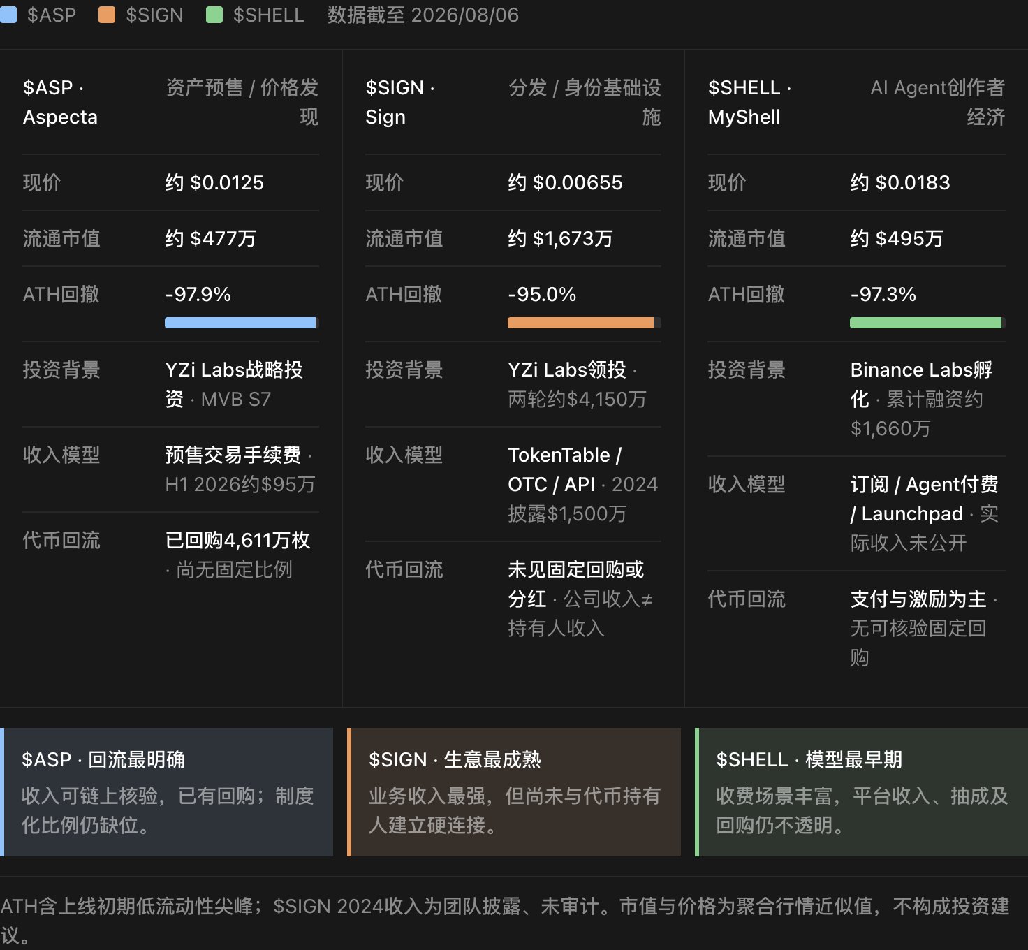Click the $ASP · Aspecta card title
1028x950 pixels.
60,102
